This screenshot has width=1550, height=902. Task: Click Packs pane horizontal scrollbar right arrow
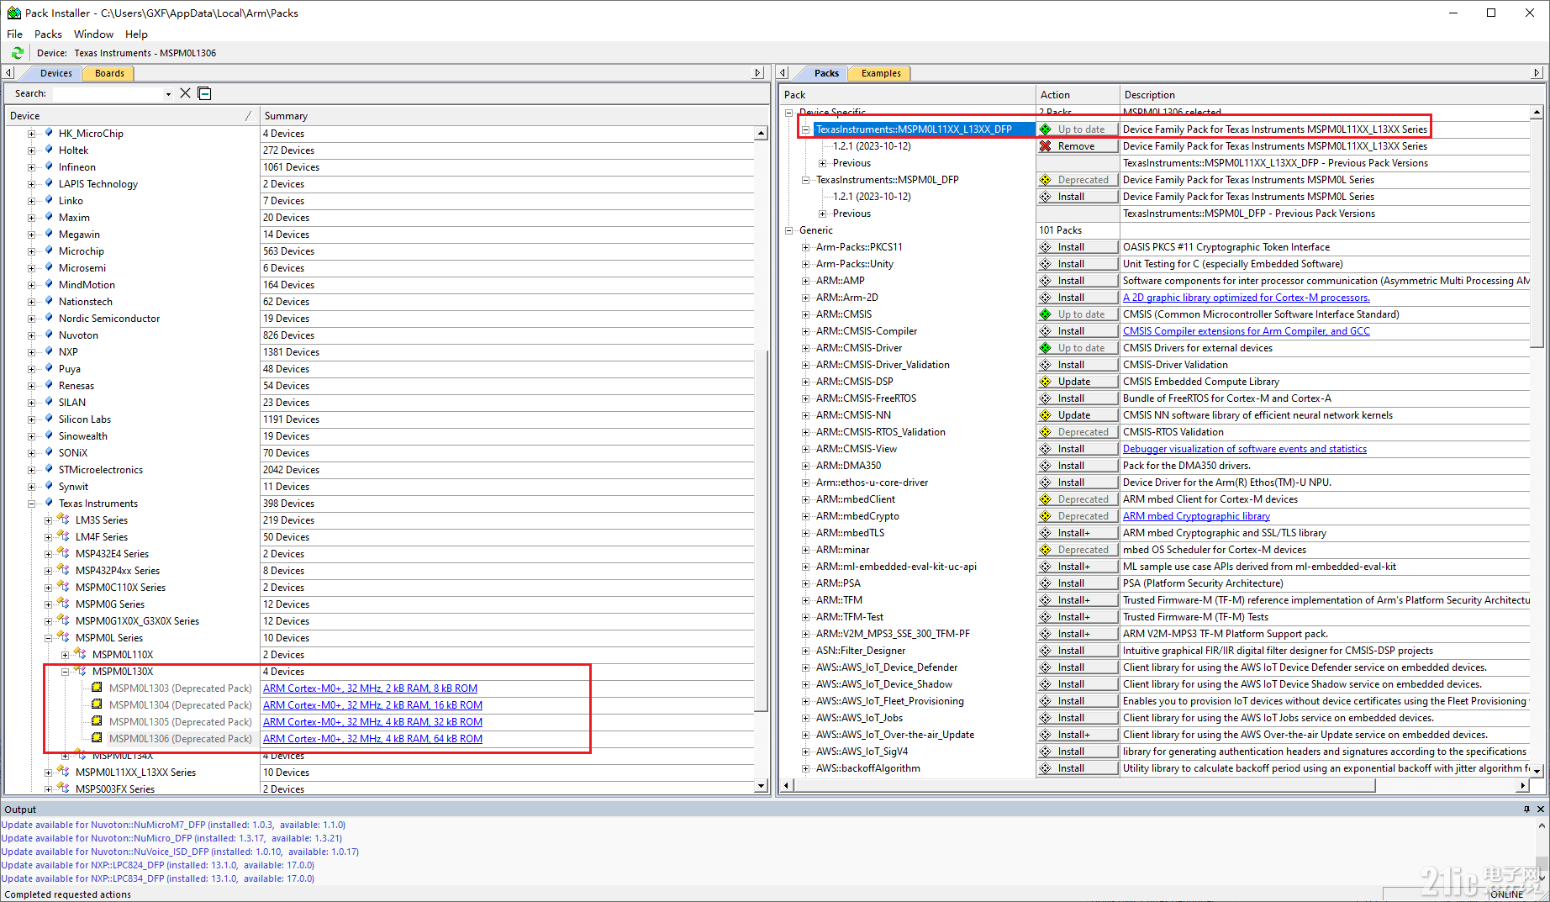1522,785
